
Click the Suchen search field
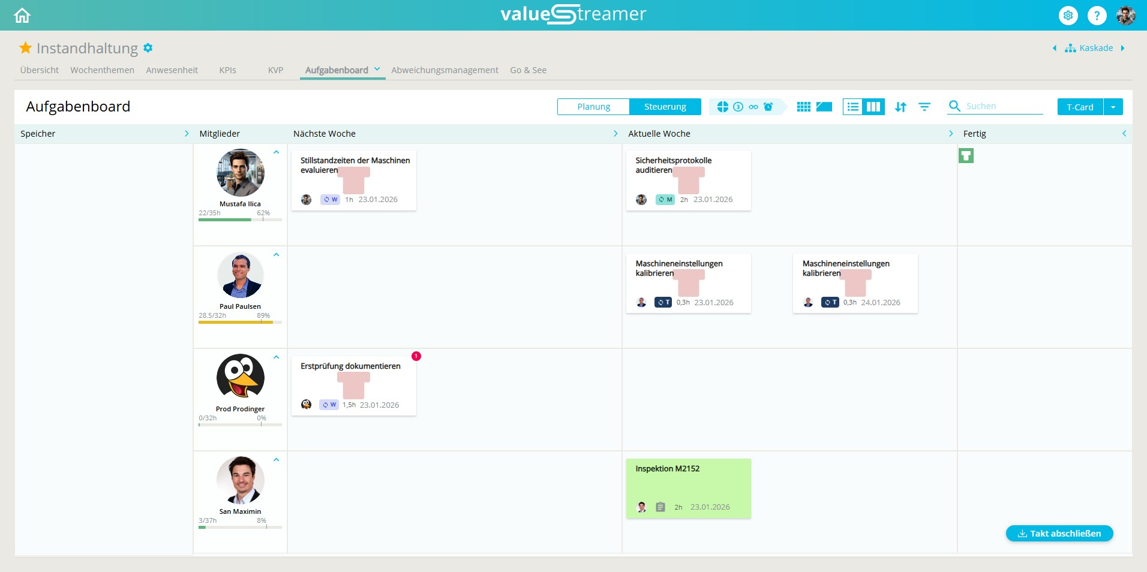tap(1002, 106)
